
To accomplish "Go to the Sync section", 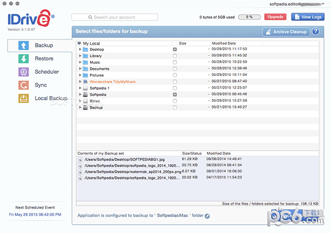I will click(x=41, y=85).
